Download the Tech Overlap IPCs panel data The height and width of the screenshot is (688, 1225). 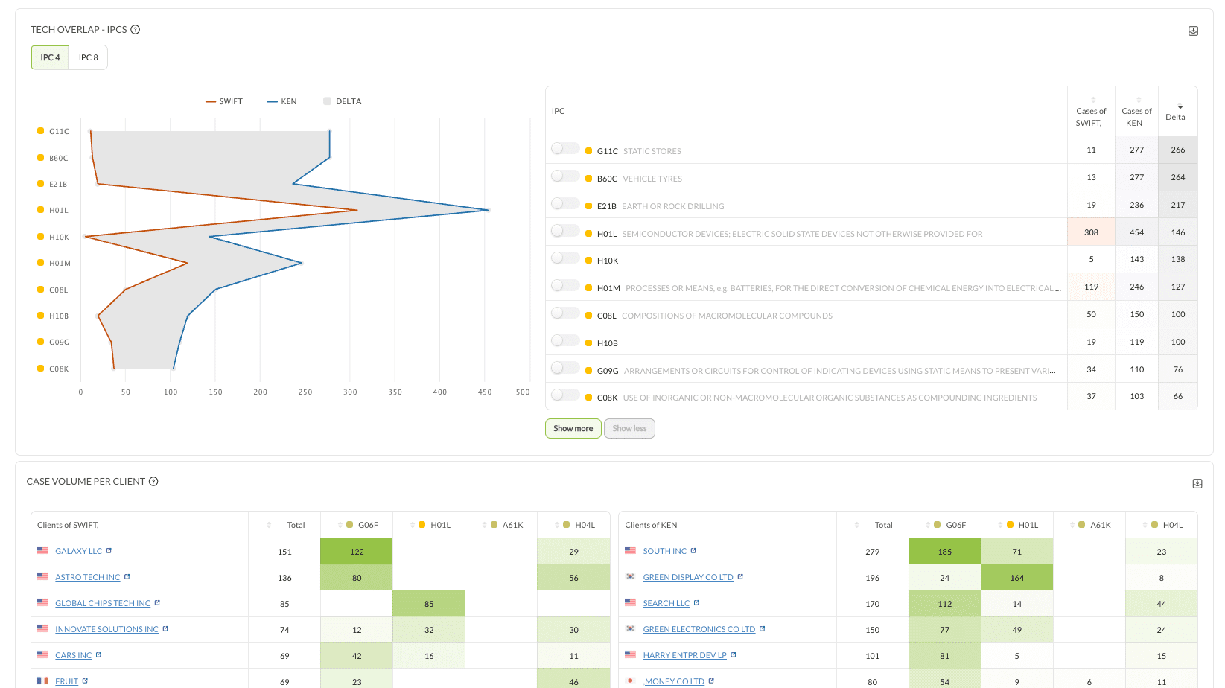pos(1193,31)
